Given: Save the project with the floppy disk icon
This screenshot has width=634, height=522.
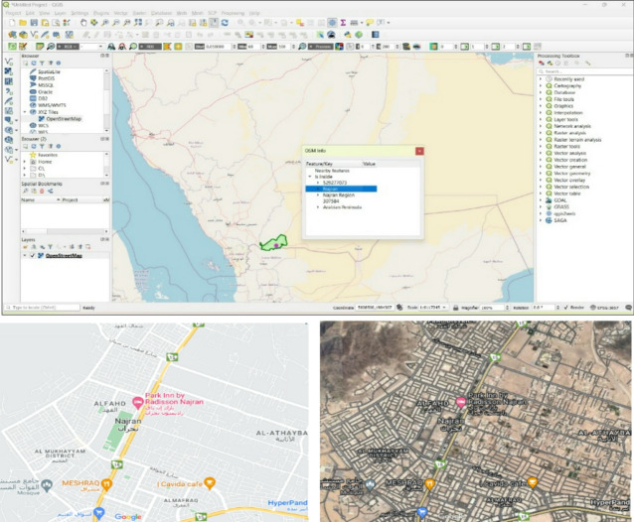Looking at the screenshot, I should click(34, 23).
